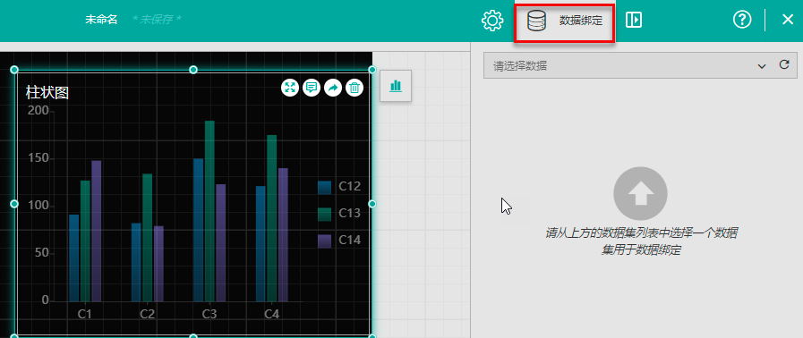803x338 pixels.
Task: Click the dropdown chevron arrow
Action: pos(762,66)
